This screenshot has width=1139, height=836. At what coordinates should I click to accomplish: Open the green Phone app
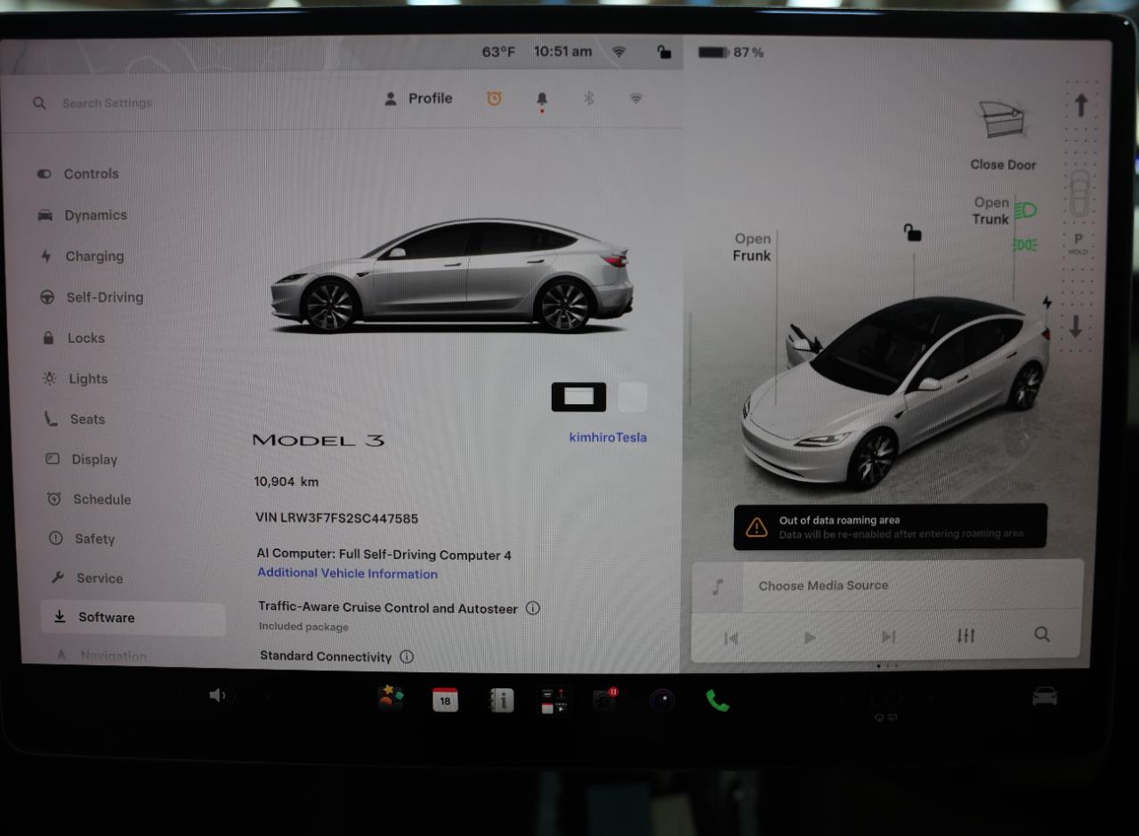[x=717, y=701]
